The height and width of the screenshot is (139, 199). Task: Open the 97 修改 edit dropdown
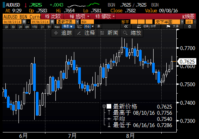pyautogui.click(x=103, y=16)
